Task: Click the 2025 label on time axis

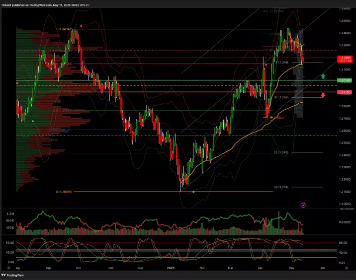Action: (171, 267)
